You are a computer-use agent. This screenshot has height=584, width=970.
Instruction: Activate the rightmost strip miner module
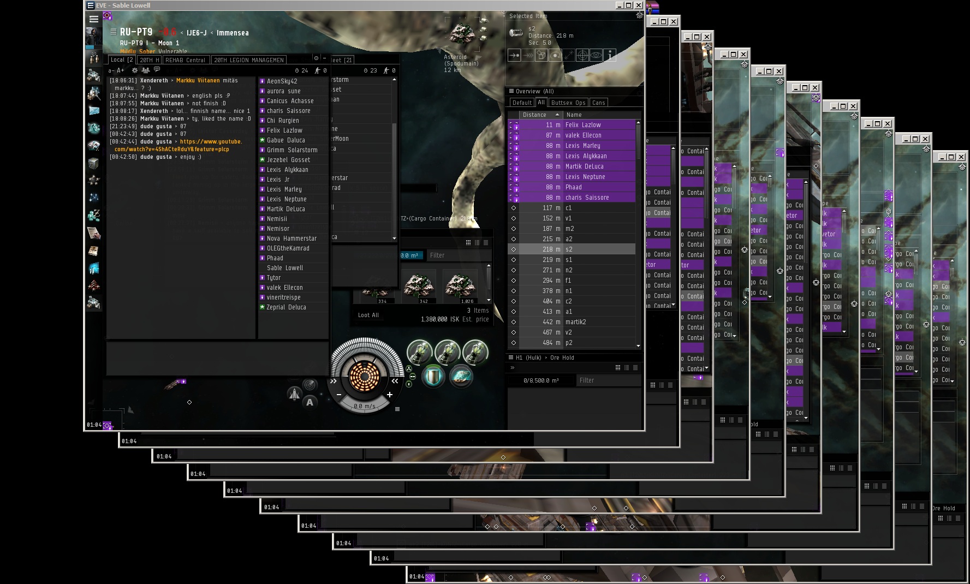[475, 352]
